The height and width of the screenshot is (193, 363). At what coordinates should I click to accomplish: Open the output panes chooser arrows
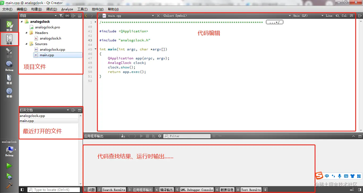pyautogui.click(x=265, y=190)
